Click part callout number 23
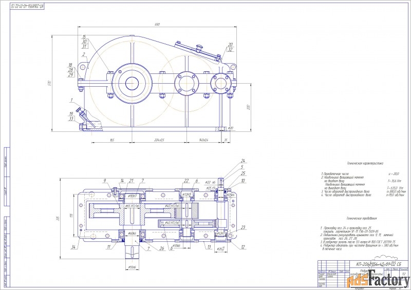Screen dimensions: 411x290 [x=243, y=228]
